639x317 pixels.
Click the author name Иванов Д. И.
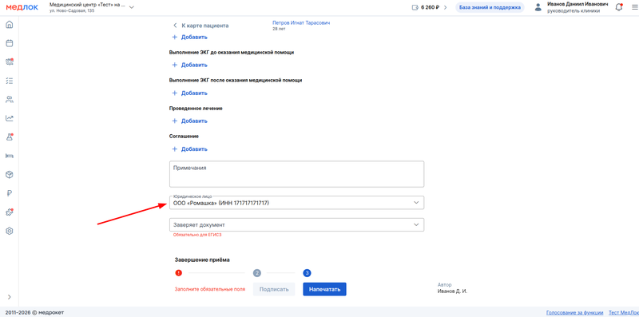coord(452,291)
